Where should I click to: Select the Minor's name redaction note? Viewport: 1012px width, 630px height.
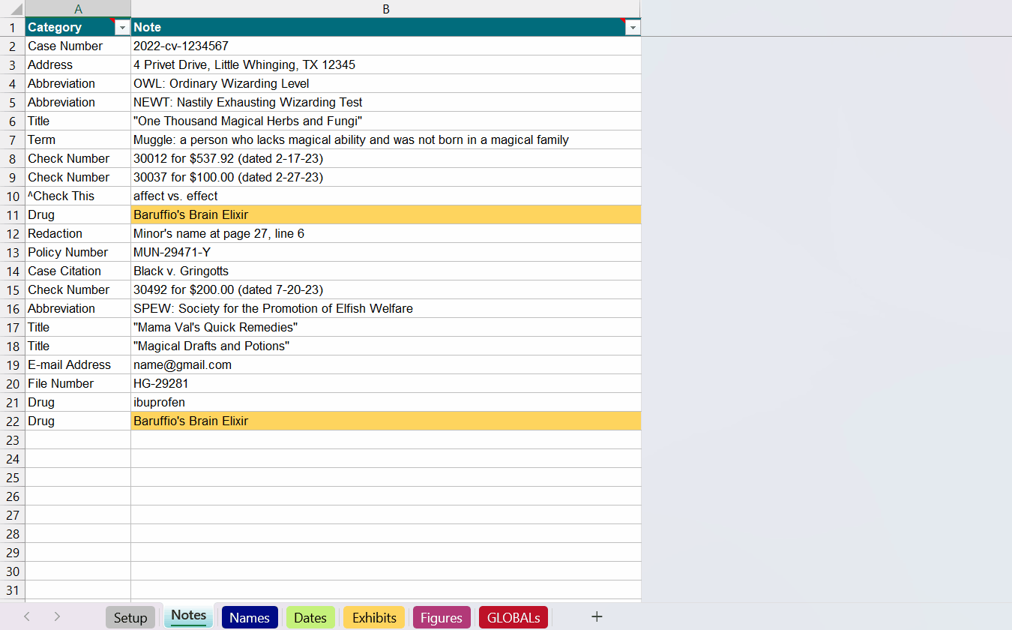point(386,233)
